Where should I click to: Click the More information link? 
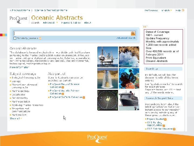pos(19,67)
